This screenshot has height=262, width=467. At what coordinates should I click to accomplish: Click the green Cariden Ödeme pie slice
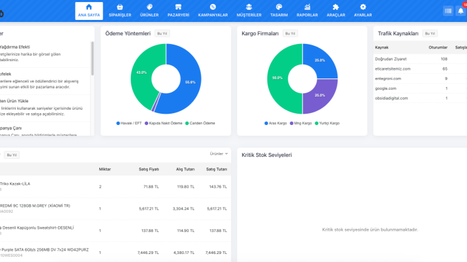tap(142, 74)
